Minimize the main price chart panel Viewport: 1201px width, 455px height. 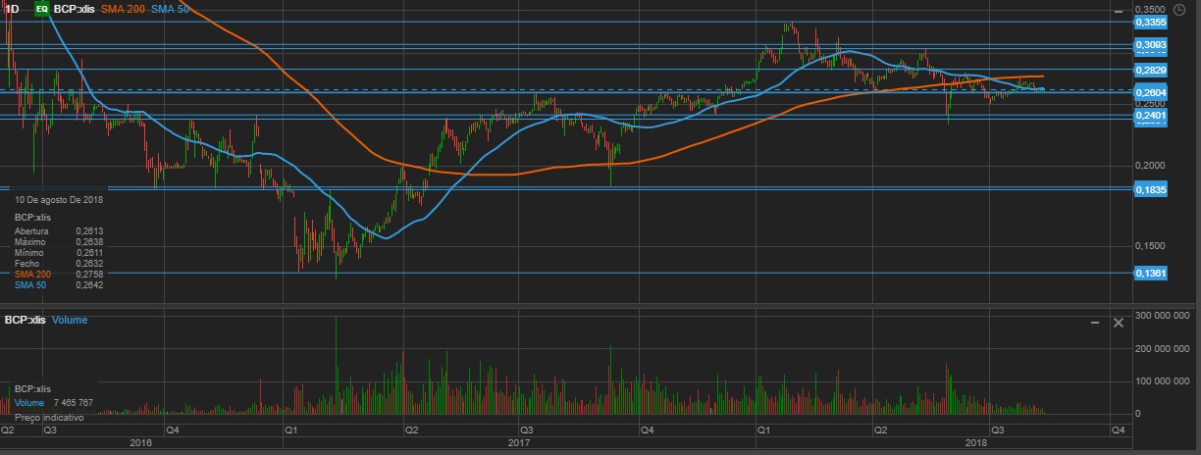point(1121,10)
